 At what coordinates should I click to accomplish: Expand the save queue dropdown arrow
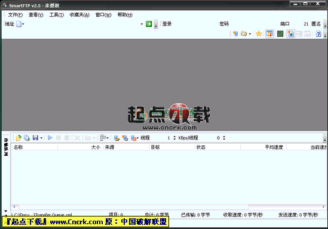coord(41,138)
